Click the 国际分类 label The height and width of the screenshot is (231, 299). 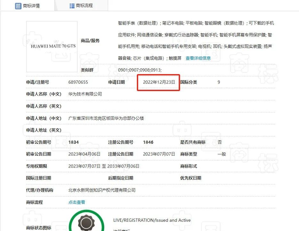(189, 82)
